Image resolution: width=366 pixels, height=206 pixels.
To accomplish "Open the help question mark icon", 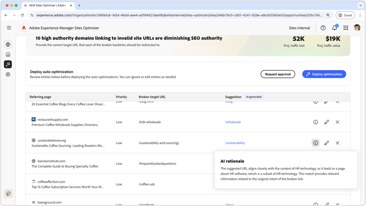I will pyautogui.click(x=323, y=28).
